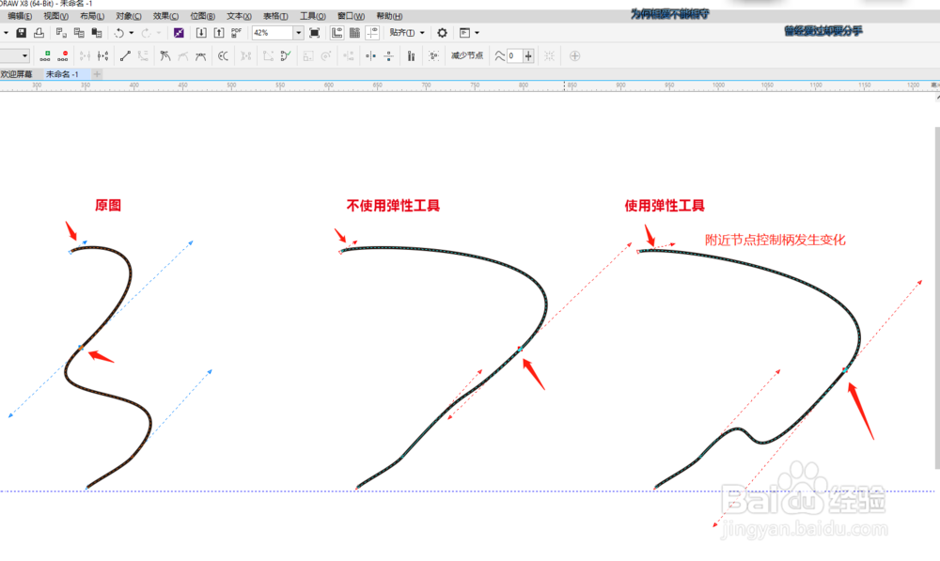
Task: Open the 文本 menu
Action: [239, 16]
